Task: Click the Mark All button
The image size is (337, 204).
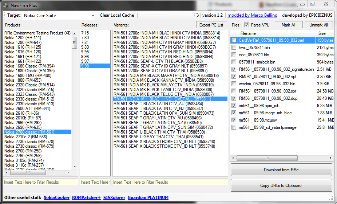Action: click(289, 25)
